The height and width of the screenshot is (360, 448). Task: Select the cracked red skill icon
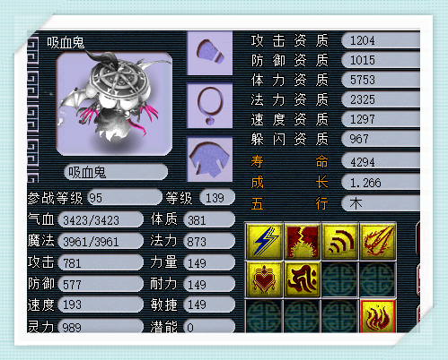tap(303, 242)
